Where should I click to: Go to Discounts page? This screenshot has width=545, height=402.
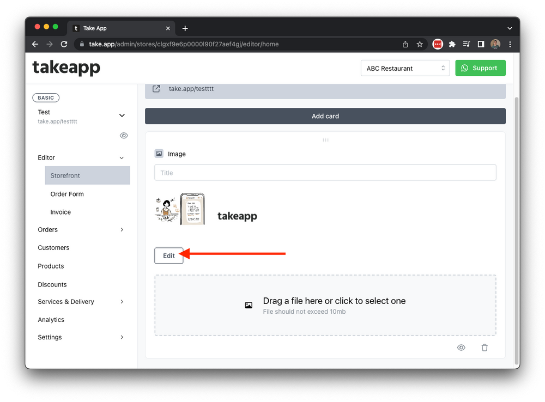point(52,284)
